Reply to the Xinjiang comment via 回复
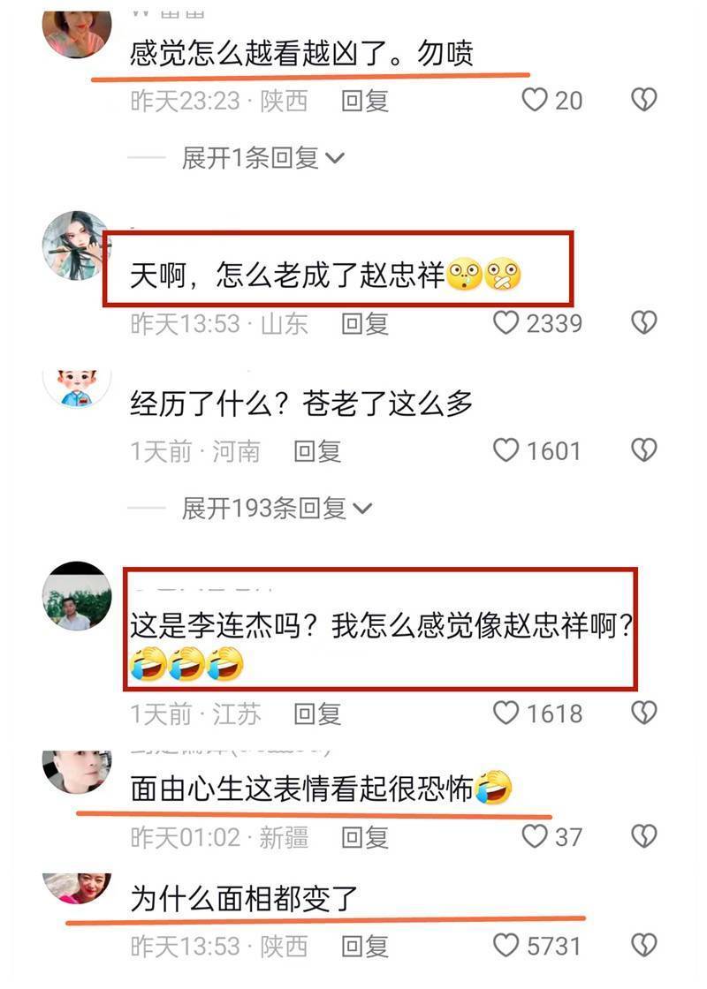 pyautogui.click(x=364, y=838)
